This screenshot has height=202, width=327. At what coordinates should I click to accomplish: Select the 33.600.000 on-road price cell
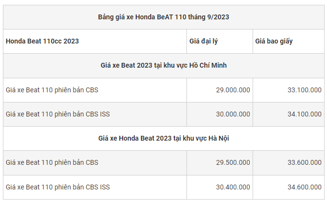click(304, 162)
